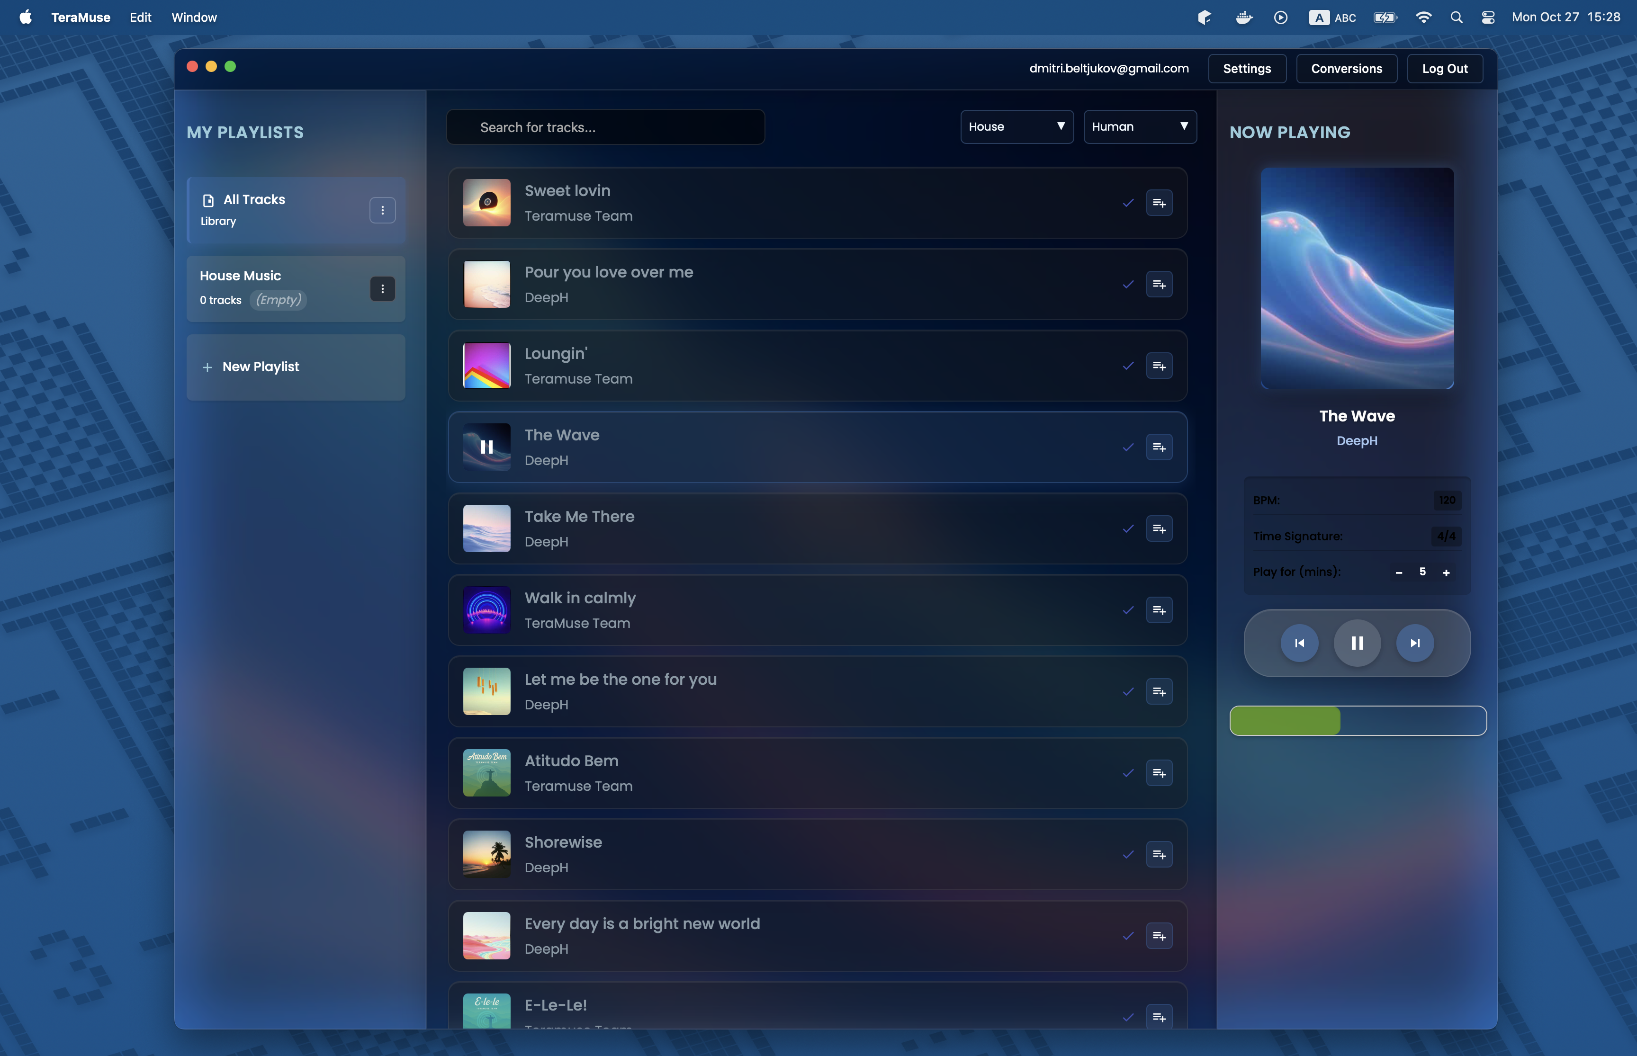Toggle the checkmark on "Pour you love over me"
This screenshot has height=1056, width=1637.
click(x=1127, y=284)
